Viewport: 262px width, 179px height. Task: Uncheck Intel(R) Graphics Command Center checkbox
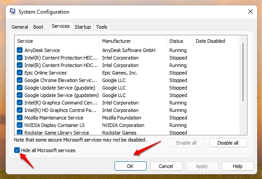[19, 103]
